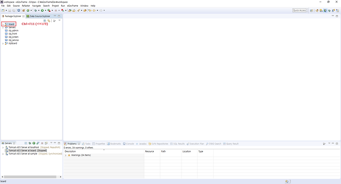The height and width of the screenshot is (184, 341).
Task: Expand the Servers folder in the Package Explorer
Action: 3,27
